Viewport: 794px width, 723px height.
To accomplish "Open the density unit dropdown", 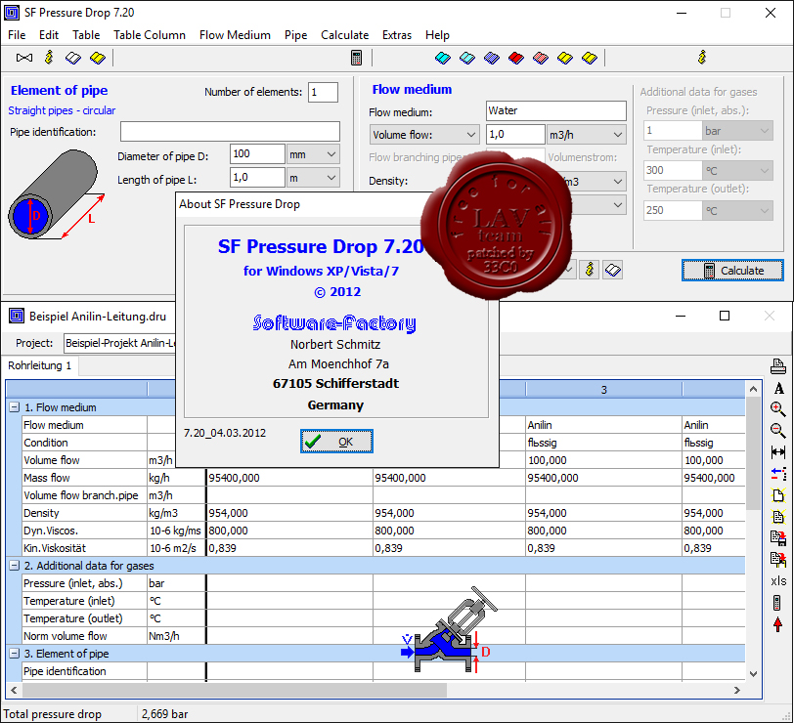I will 617,181.
